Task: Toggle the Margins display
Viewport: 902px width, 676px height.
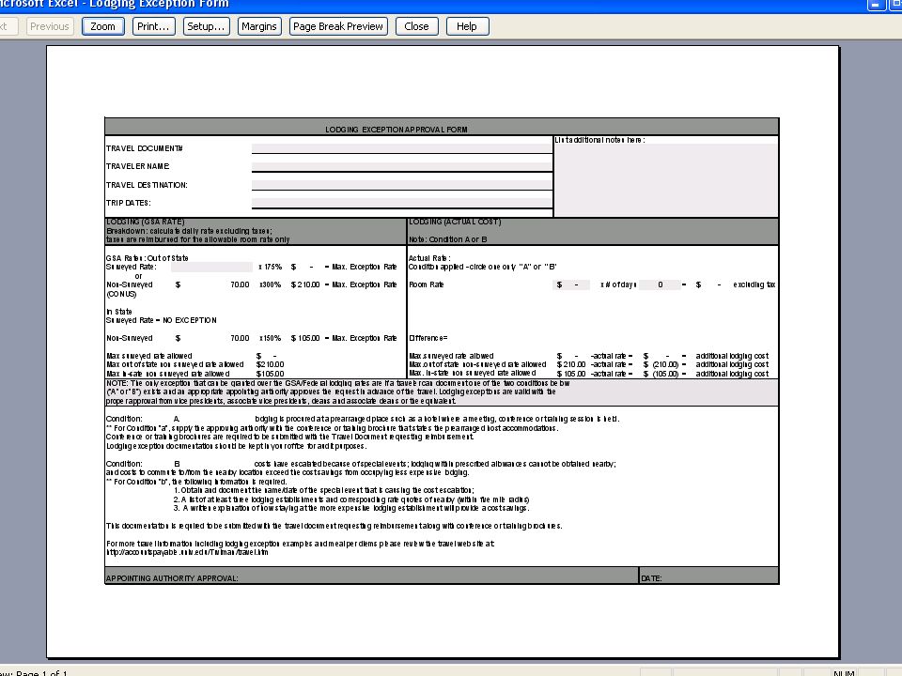Action: (259, 26)
